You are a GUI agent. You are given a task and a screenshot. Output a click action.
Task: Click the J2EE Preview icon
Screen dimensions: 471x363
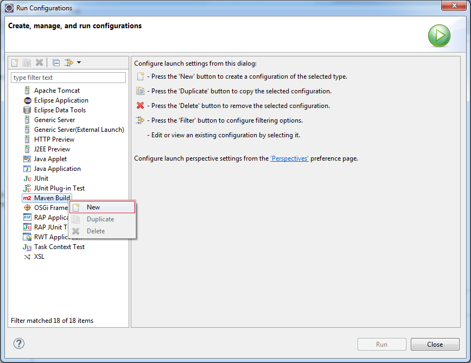[x=27, y=149]
